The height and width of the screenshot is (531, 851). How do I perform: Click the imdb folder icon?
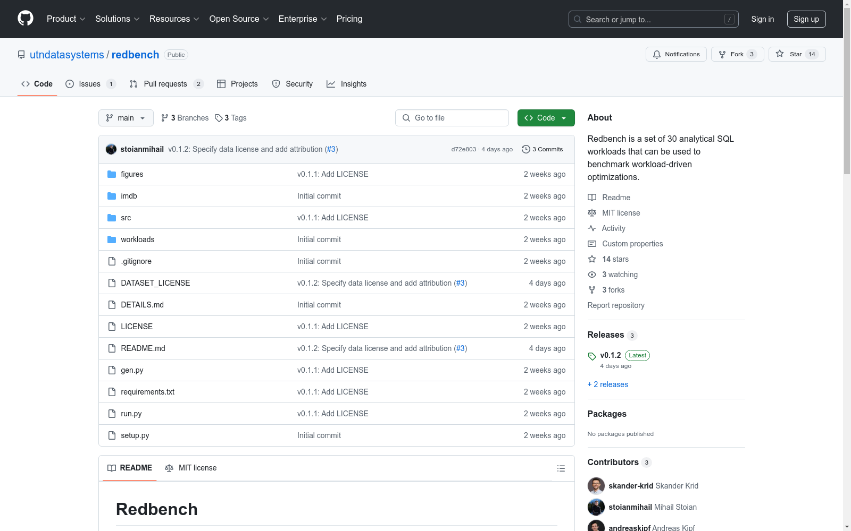[112, 196]
